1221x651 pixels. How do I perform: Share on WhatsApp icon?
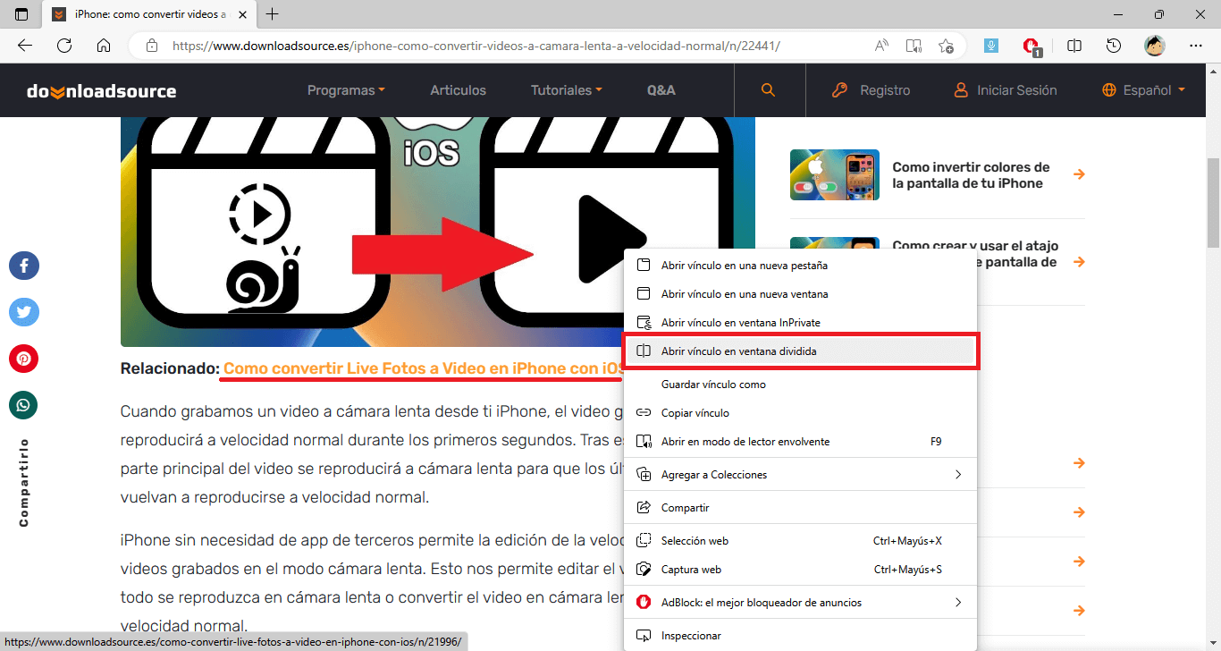click(24, 405)
